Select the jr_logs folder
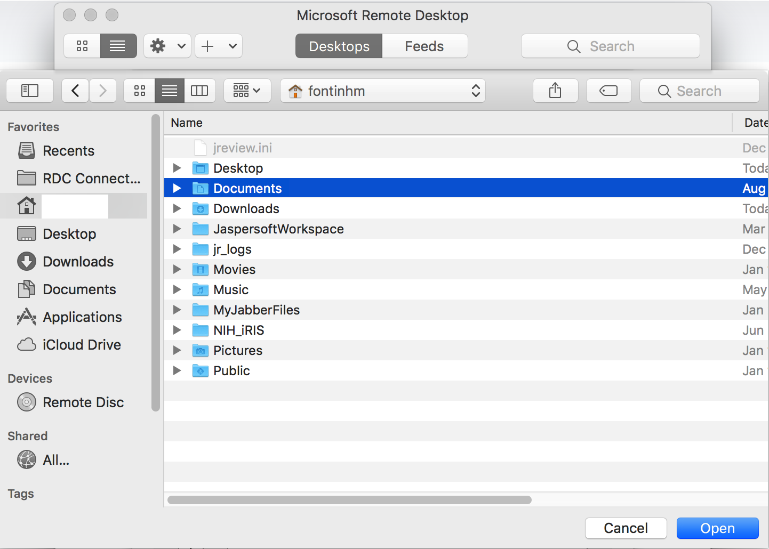The width and height of the screenshot is (769, 549). tap(467, 249)
